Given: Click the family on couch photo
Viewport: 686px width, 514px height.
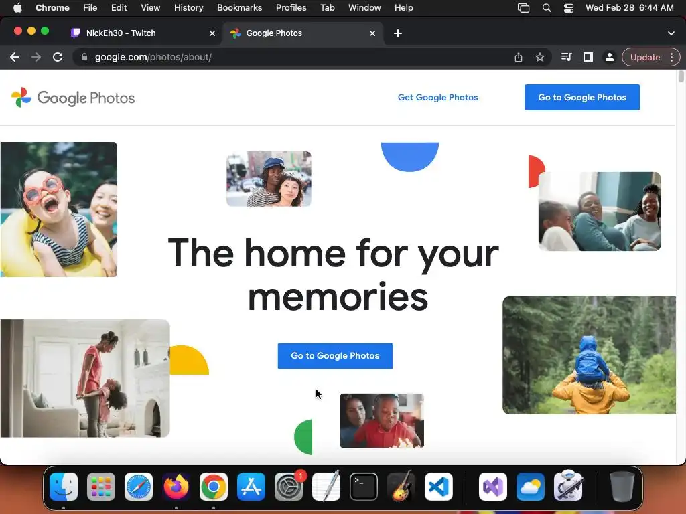Looking at the screenshot, I should (600, 211).
